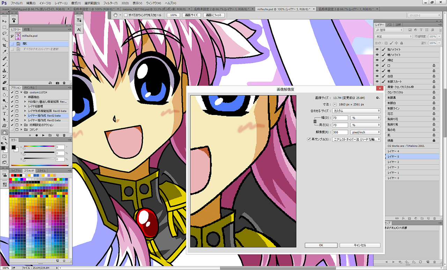Click the 解像度(R) resolution input field
Image resolution: width=447 pixels, height=270 pixels.
(340, 132)
